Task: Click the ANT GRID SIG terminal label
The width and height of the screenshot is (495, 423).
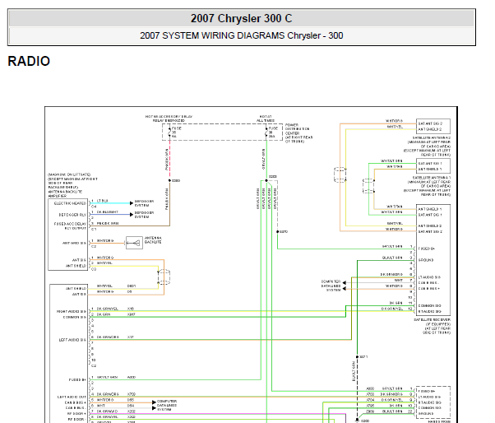Action: (x=74, y=243)
